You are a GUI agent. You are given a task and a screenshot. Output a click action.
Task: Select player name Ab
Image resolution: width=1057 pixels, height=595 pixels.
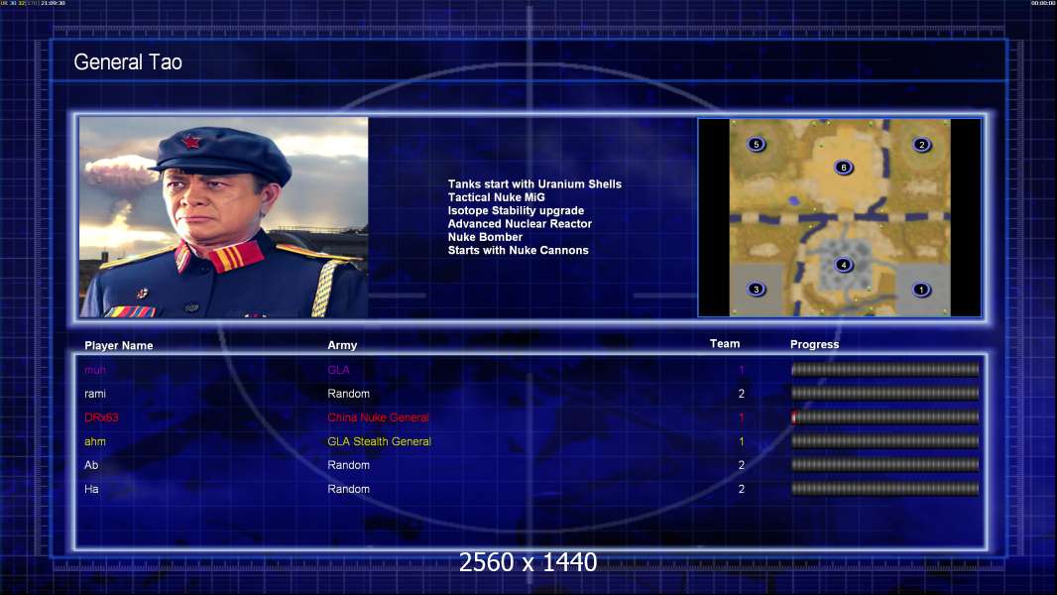[91, 465]
